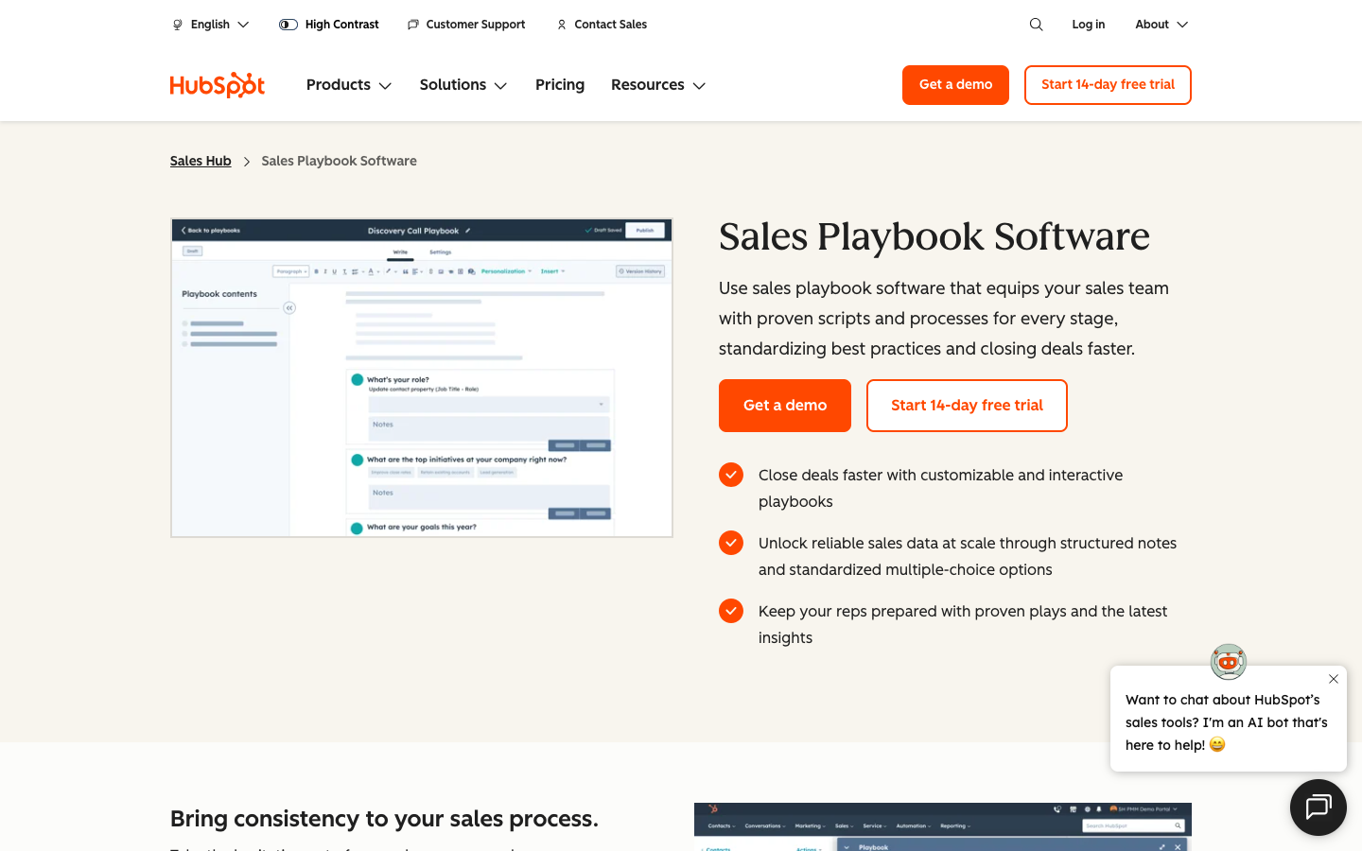The width and height of the screenshot is (1362, 851).
Task: Open the Pricing page
Action: [560, 85]
